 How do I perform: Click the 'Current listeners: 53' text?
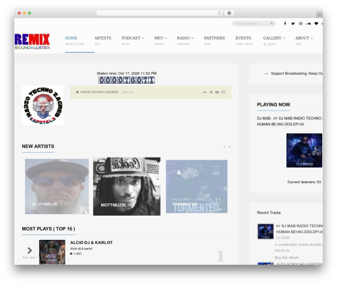[x=304, y=182]
